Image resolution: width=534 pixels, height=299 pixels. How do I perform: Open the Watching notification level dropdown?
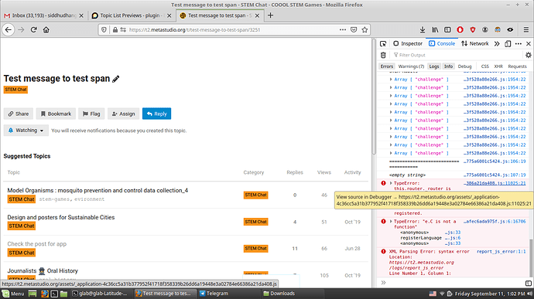click(26, 131)
